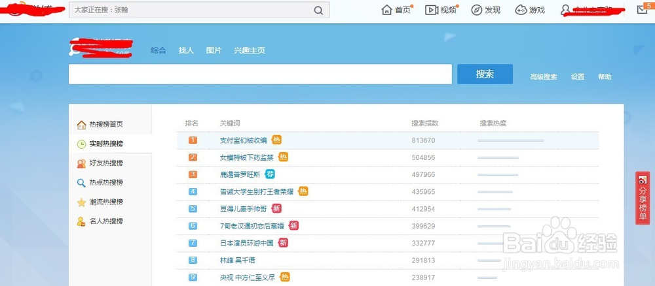Click the 发现 text in the navbar
This screenshot has height=286, width=655.
tap(493, 10)
